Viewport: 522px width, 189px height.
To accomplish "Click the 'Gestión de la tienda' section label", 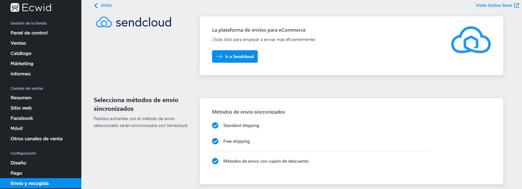I will coord(29,23).
